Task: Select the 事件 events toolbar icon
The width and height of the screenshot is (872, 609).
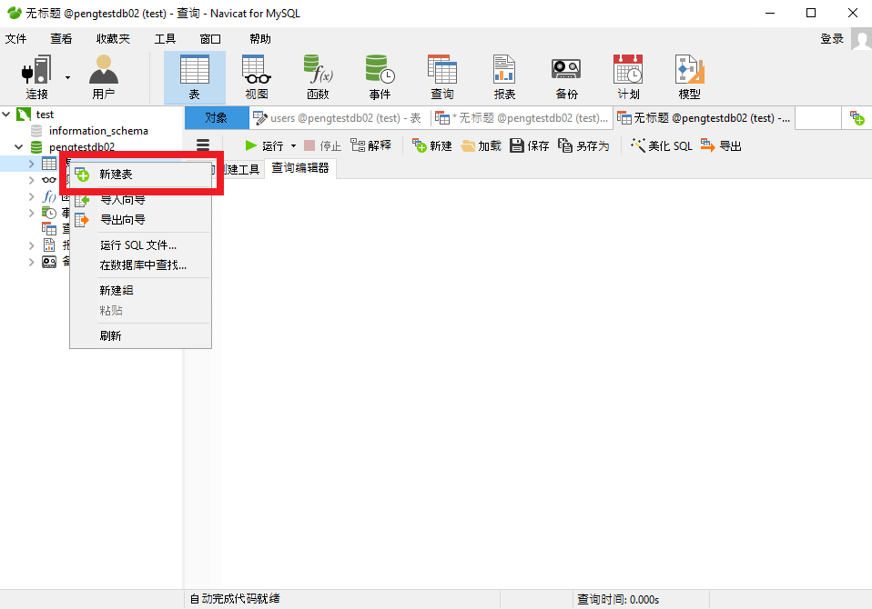Action: click(x=380, y=77)
